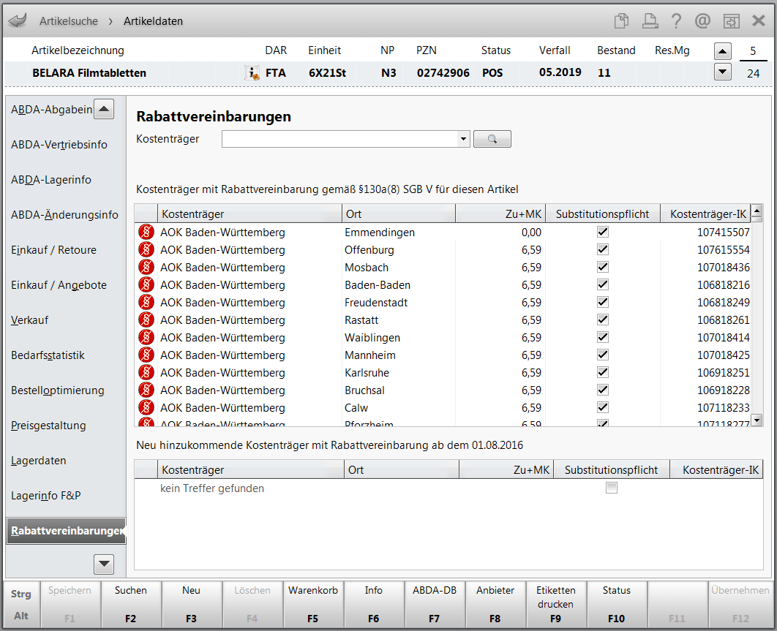Image resolution: width=777 pixels, height=631 pixels.
Task: Open help with the question mark icon
Action: pyautogui.click(x=676, y=20)
